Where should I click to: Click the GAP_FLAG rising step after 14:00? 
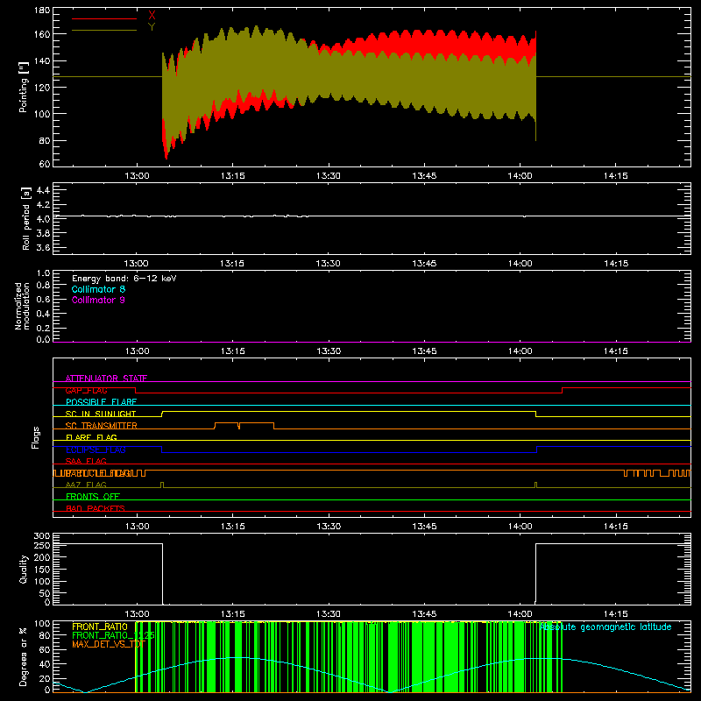(x=562, y=390)
